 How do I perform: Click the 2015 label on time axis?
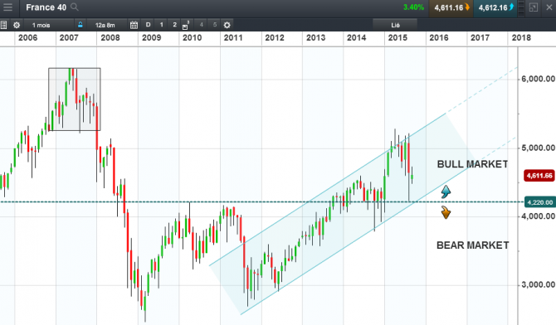tap(397, 37)
